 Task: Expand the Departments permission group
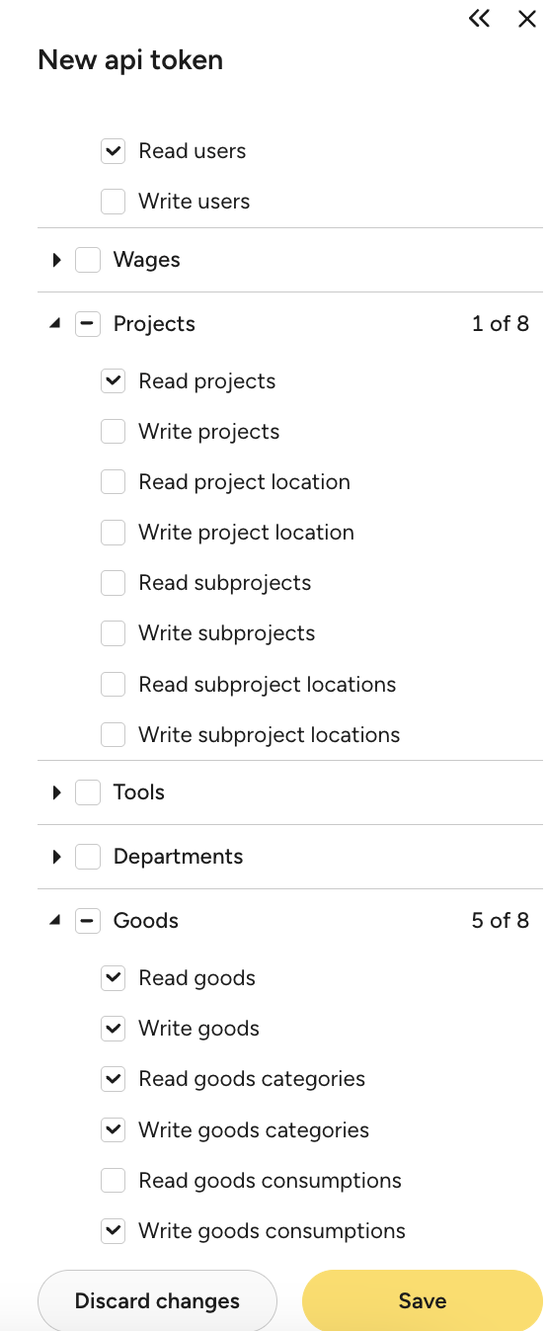56,857
